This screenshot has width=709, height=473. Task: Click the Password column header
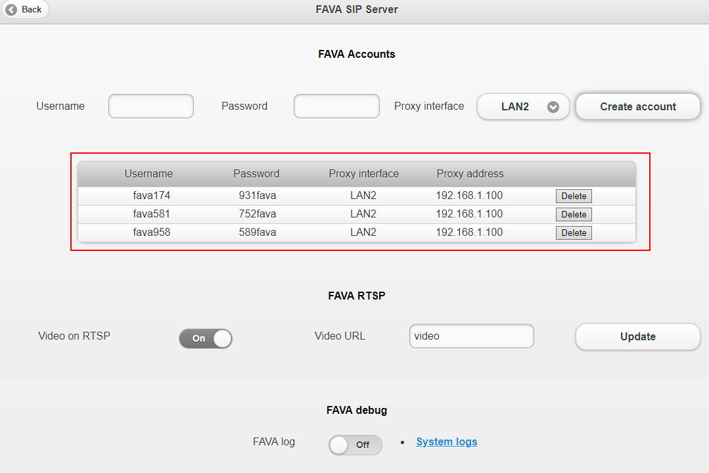pos(256,174)
